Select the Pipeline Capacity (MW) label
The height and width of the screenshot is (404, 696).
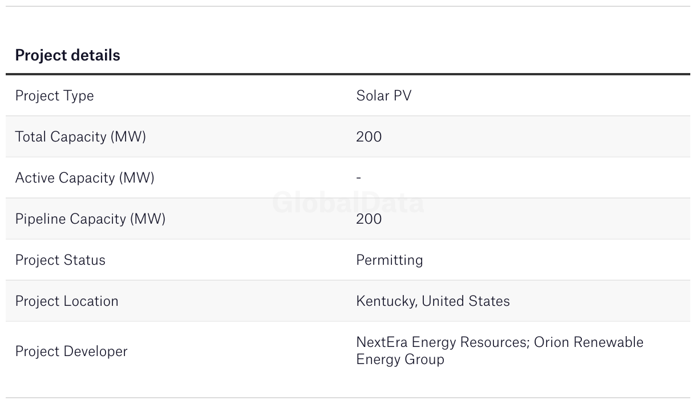[90, 219]
